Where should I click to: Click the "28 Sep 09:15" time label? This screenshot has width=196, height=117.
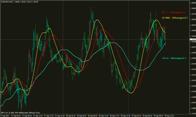(x=93, y=116)
